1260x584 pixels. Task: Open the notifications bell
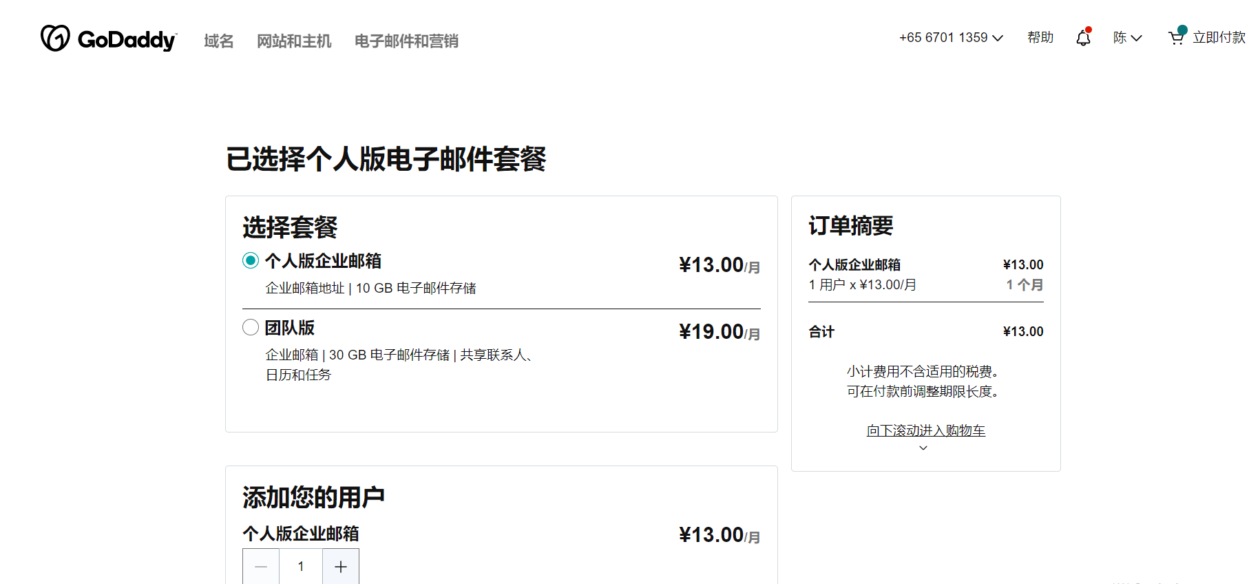(x=1083, y=38)
